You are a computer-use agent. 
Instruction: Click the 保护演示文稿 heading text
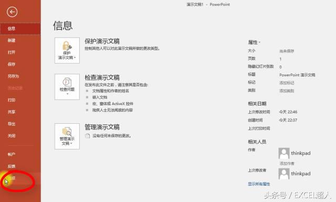point(102,41)
